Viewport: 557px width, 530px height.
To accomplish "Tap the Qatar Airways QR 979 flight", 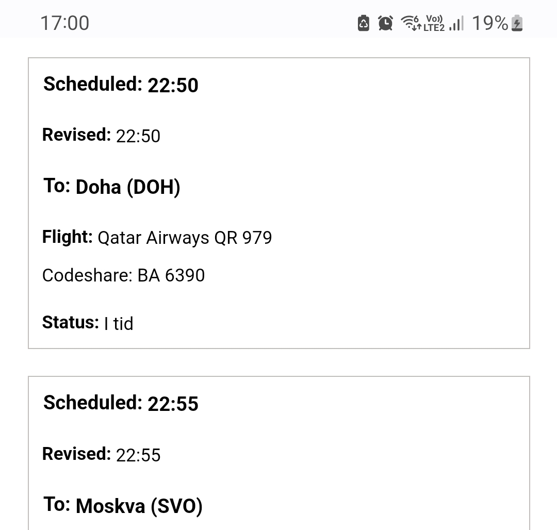I will [185, 238].
